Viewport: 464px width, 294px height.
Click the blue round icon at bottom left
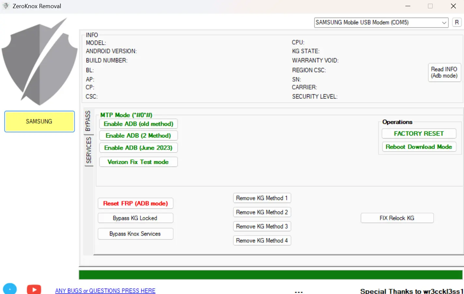tap(10, 289)
